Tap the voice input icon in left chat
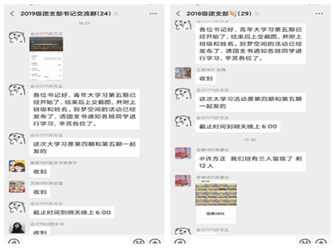 coord(14,241)
